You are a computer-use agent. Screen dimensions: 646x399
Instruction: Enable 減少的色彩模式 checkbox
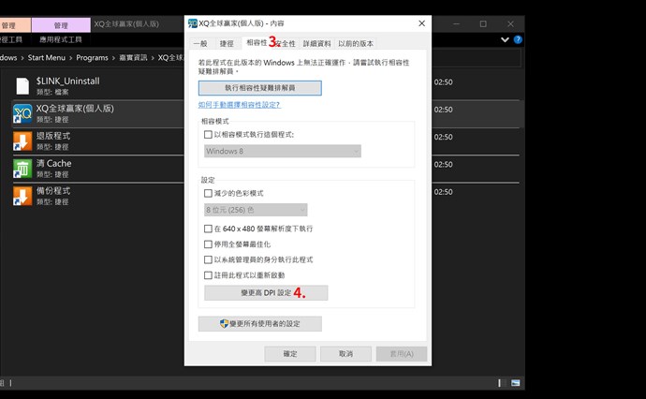208,193
